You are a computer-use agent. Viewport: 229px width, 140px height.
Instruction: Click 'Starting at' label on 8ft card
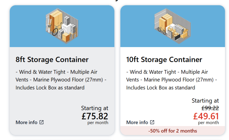coord(95,108)
